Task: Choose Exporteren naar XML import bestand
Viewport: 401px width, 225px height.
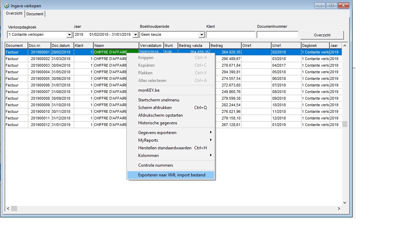Action: (x=171, y=175)
